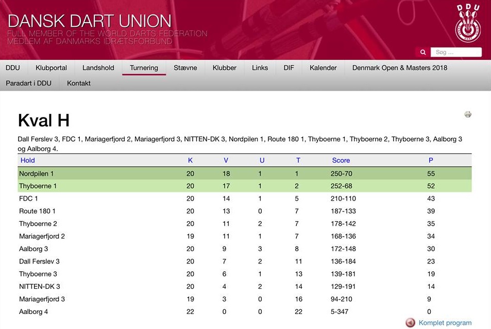Go to the Kontakt page
491x329 pixels.
point(79,83)
